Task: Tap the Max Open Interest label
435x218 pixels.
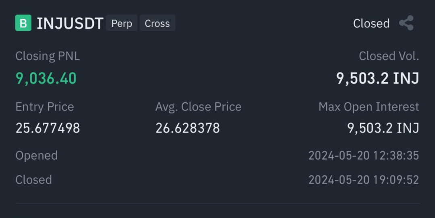Action: (369, 107)
